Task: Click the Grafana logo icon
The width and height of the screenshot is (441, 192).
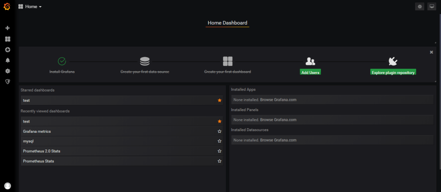Action: [x=7, y=7]
